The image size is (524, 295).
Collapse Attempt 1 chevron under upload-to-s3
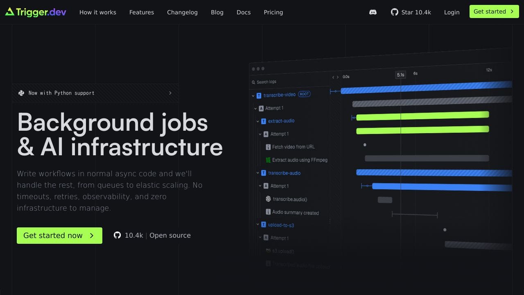(x=260, y=237)
